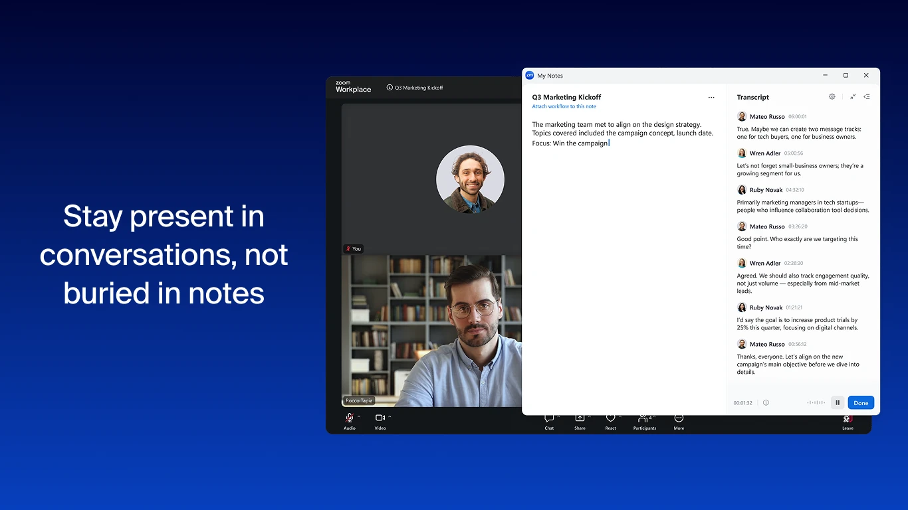Click the info icon beside Q3 Marketing Kickoff title
The height and width of the screenshot is (510, 908).
pyautogui.click(x=390, y=88)
